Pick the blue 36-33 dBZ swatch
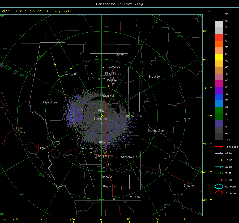This screenshot has width=239, height=223. click(x=219, y=97)
